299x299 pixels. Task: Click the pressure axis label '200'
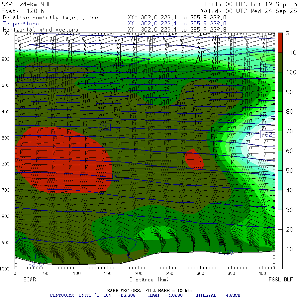click(x=6, y=59)
